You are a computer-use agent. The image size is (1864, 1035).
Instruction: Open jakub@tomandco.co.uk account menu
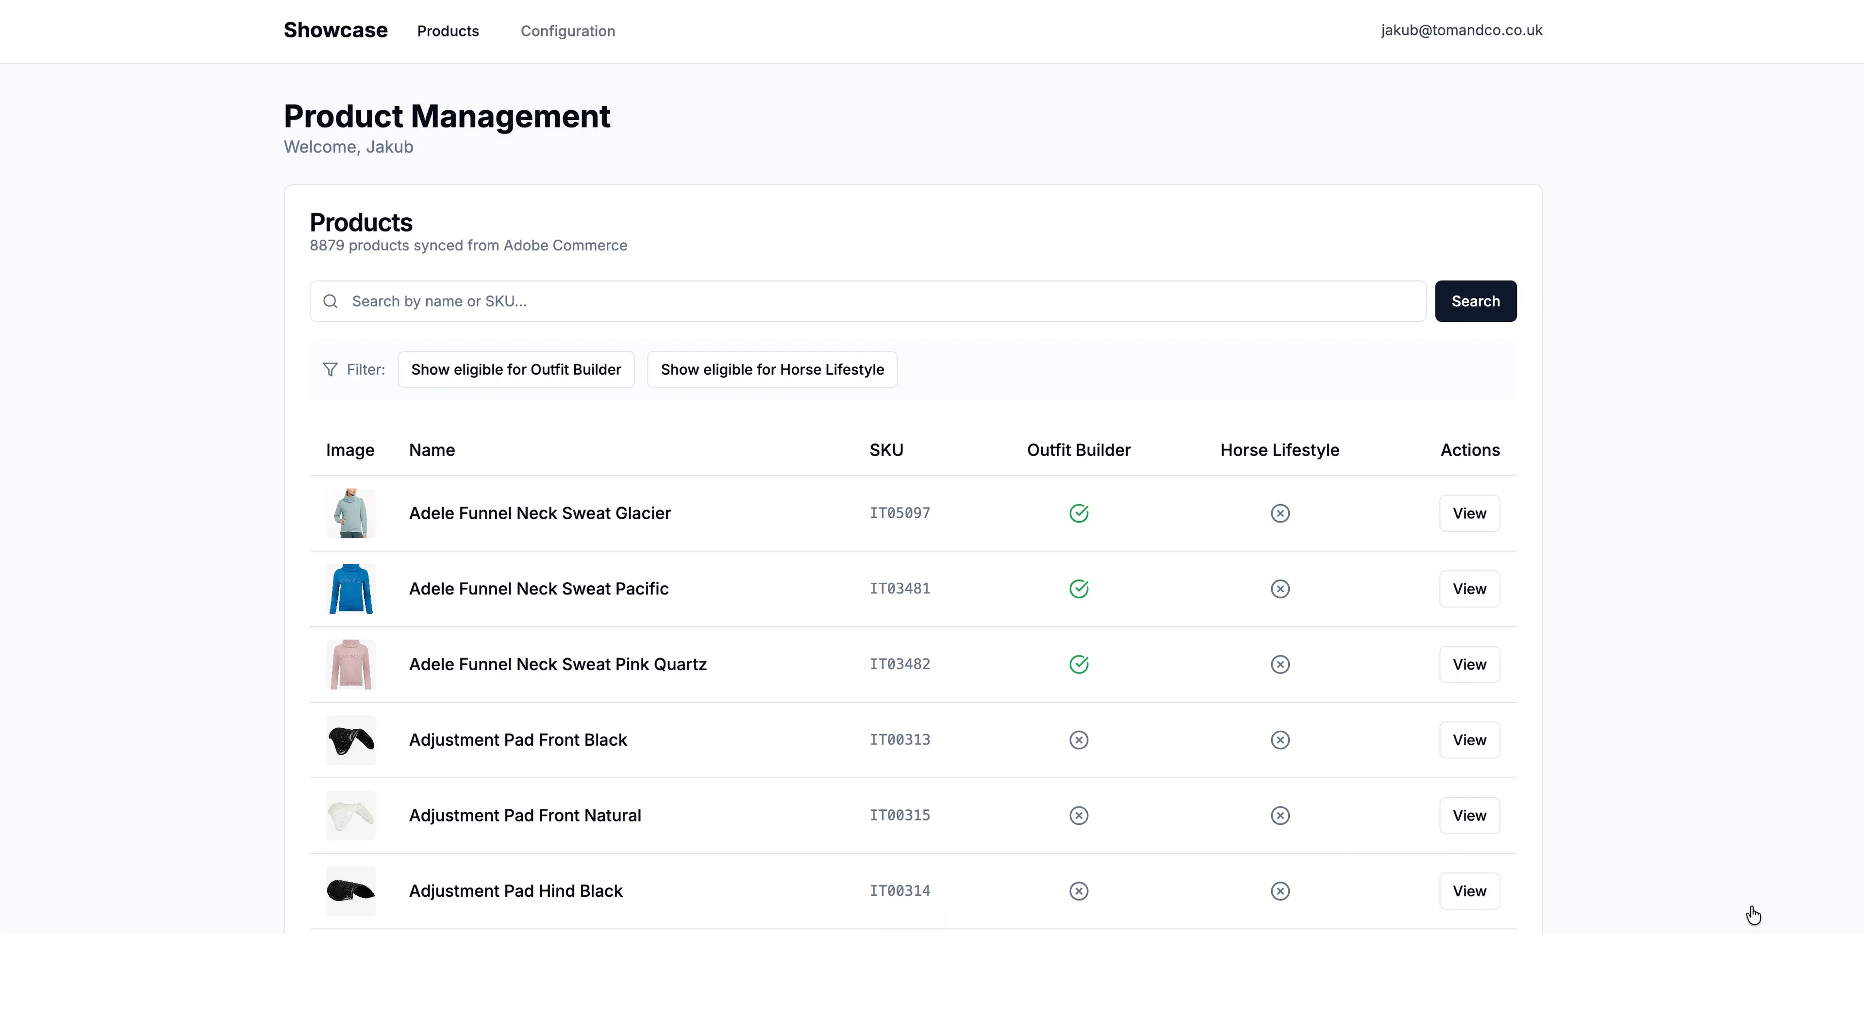click(1461, 31)
